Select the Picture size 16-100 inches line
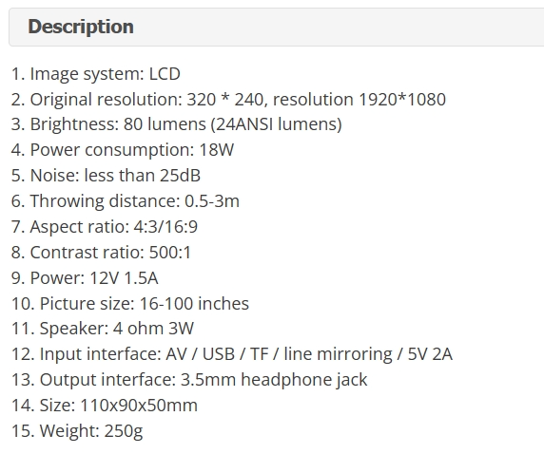This screenshot has width=544, height=473. tap(130, 304)
